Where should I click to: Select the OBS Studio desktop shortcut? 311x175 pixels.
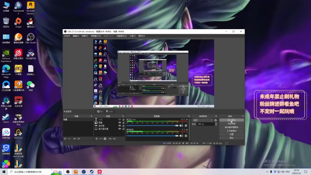31,38
